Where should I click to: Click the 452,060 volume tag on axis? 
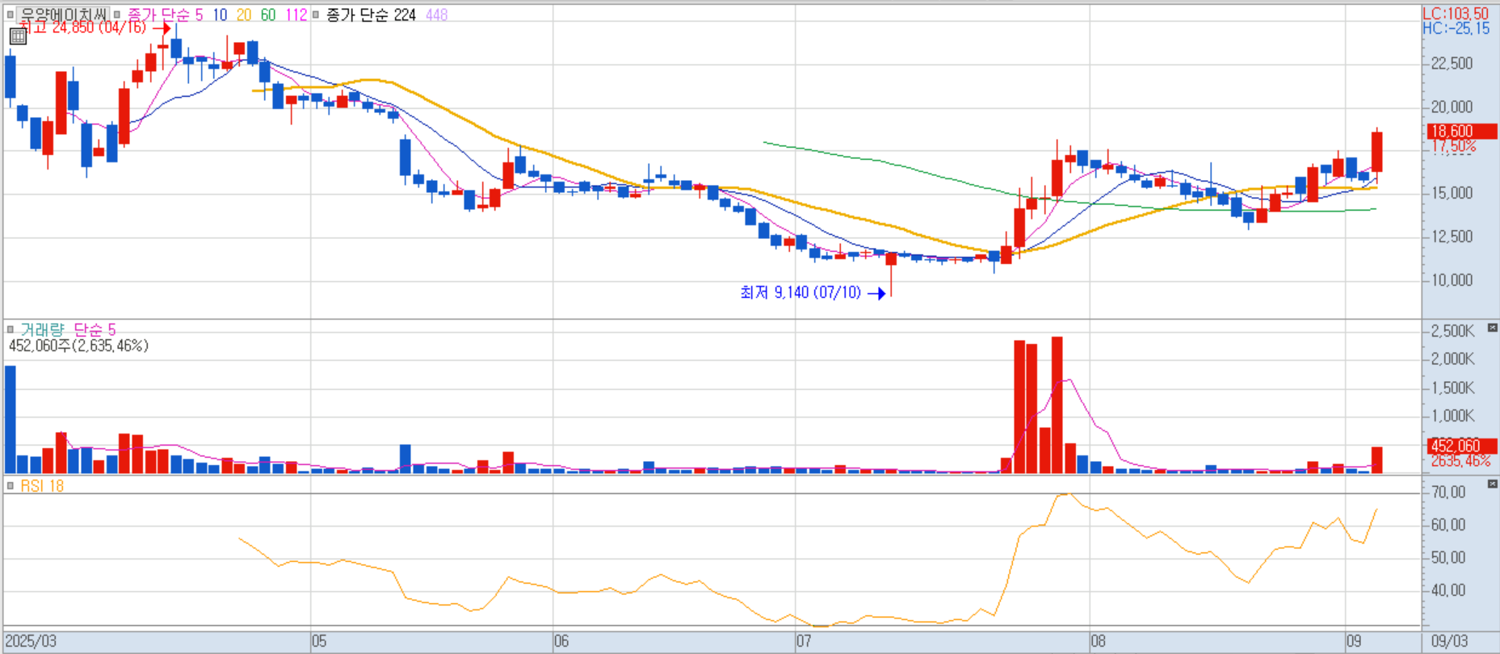(1461, 446)
